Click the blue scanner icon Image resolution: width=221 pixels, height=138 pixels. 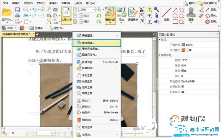[x=26, y=16]
